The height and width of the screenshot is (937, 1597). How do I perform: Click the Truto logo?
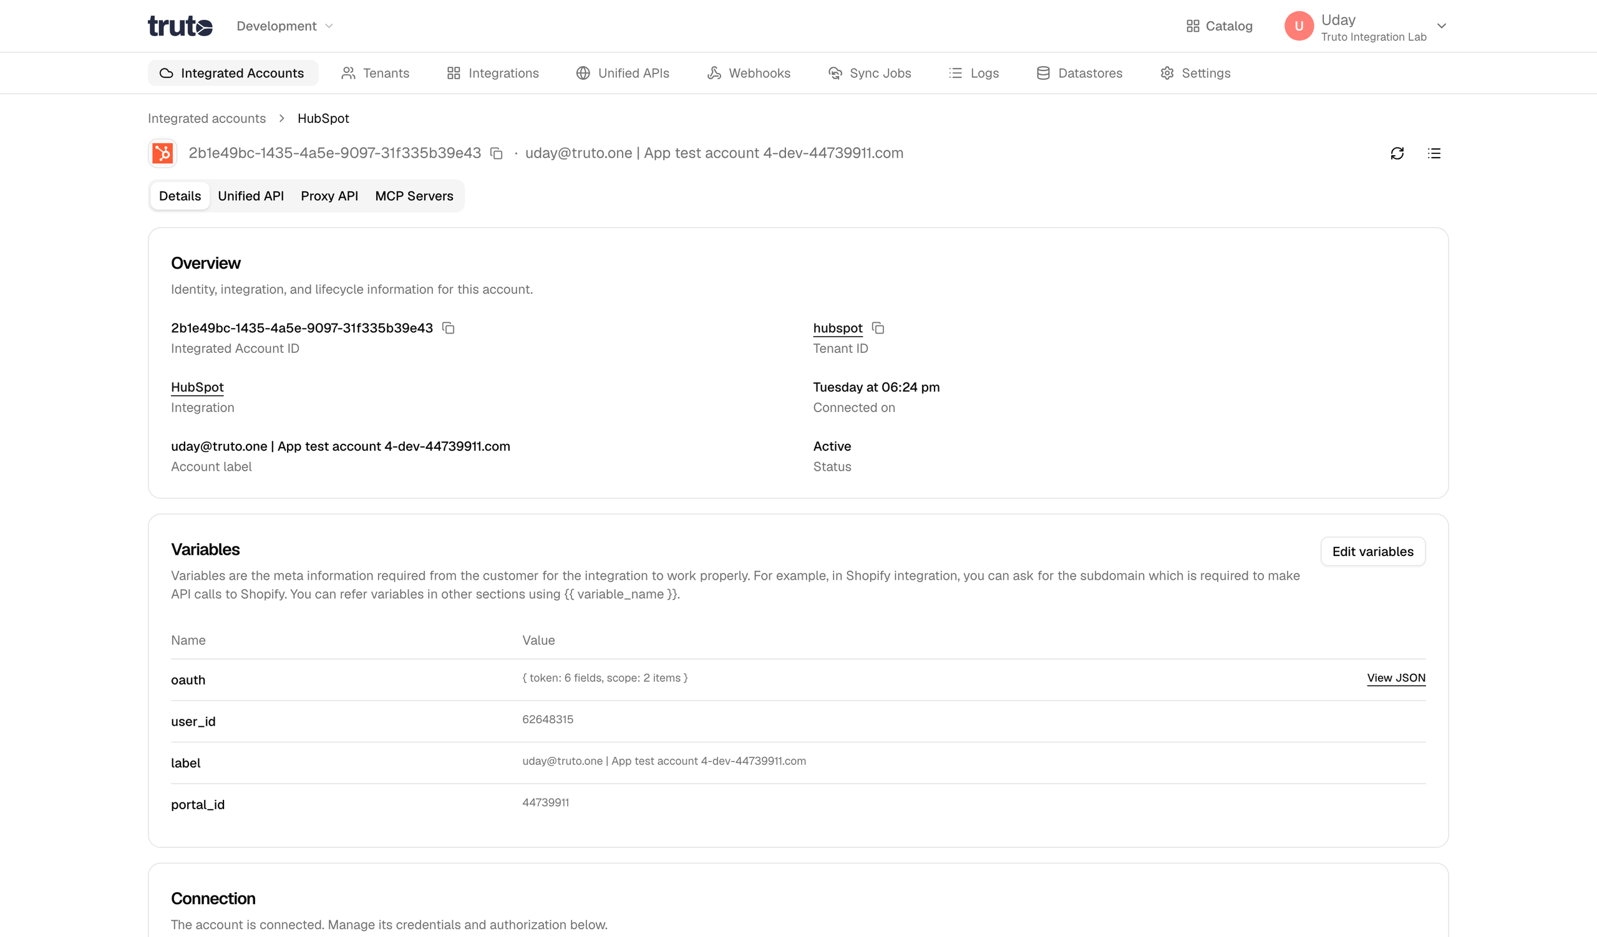coord(180,26)
